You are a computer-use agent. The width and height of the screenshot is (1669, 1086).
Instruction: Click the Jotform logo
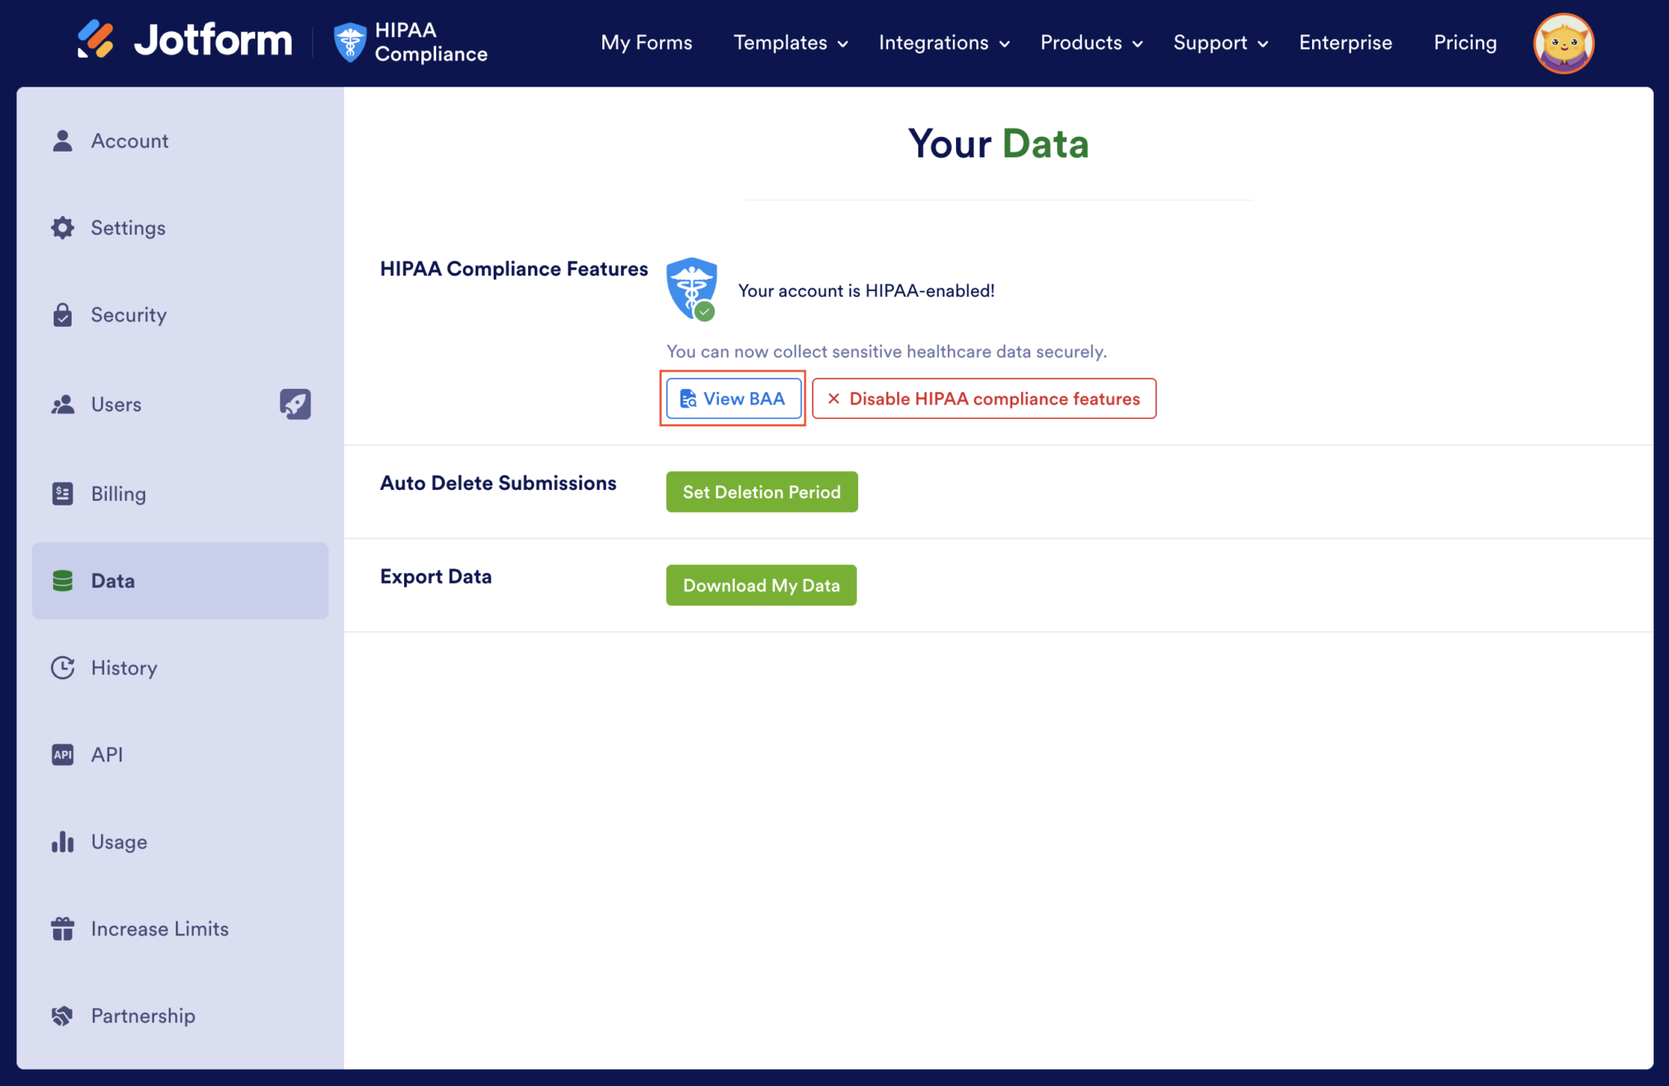(x=183, y=40)
